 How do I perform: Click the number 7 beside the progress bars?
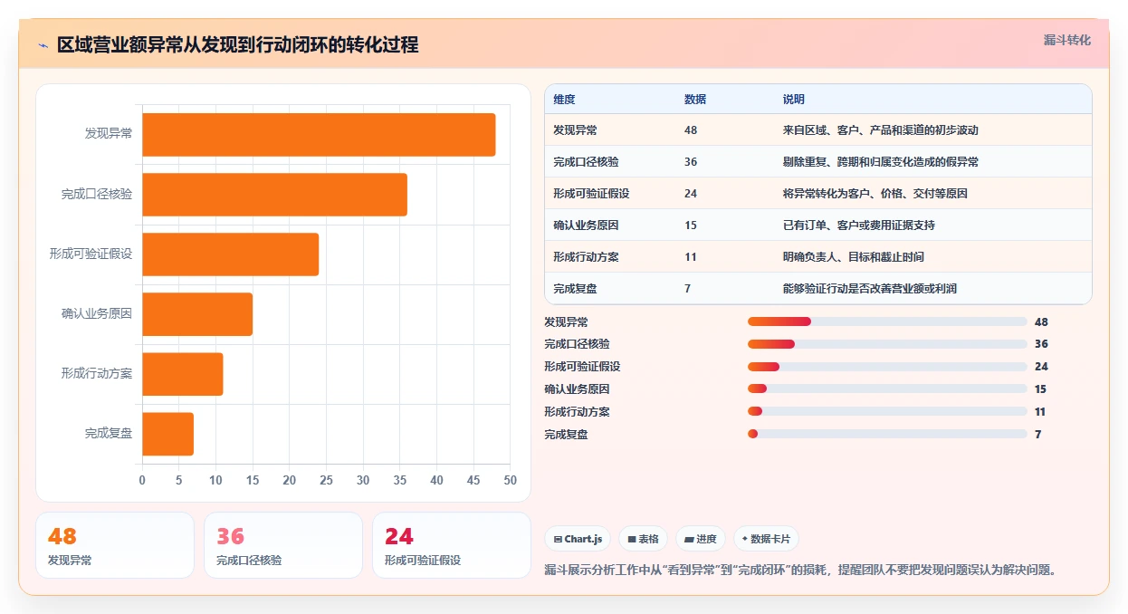coord(1037,435)
